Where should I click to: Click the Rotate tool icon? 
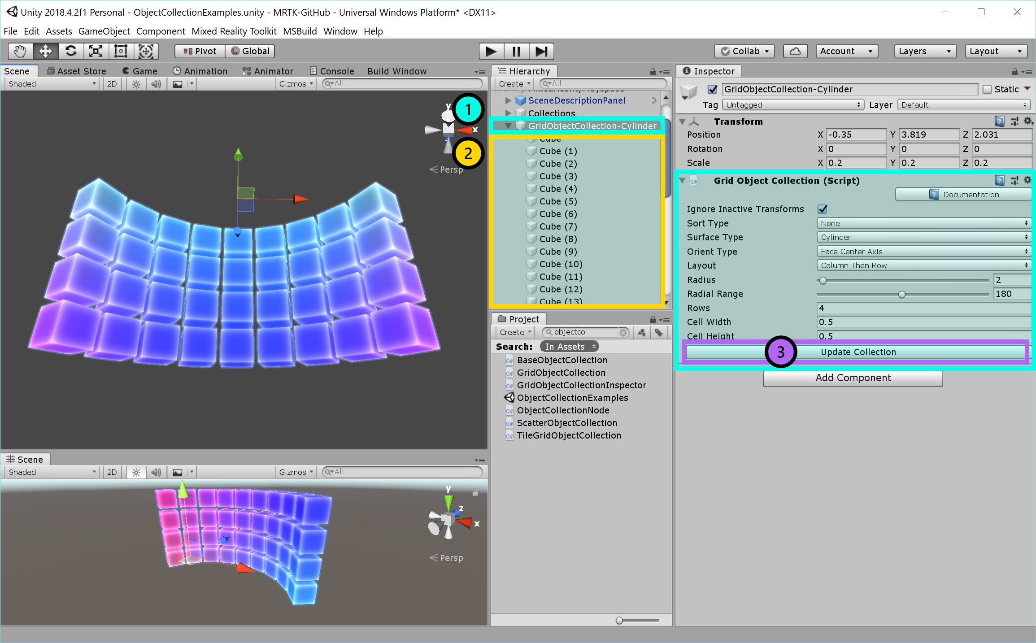pos(70,50)
